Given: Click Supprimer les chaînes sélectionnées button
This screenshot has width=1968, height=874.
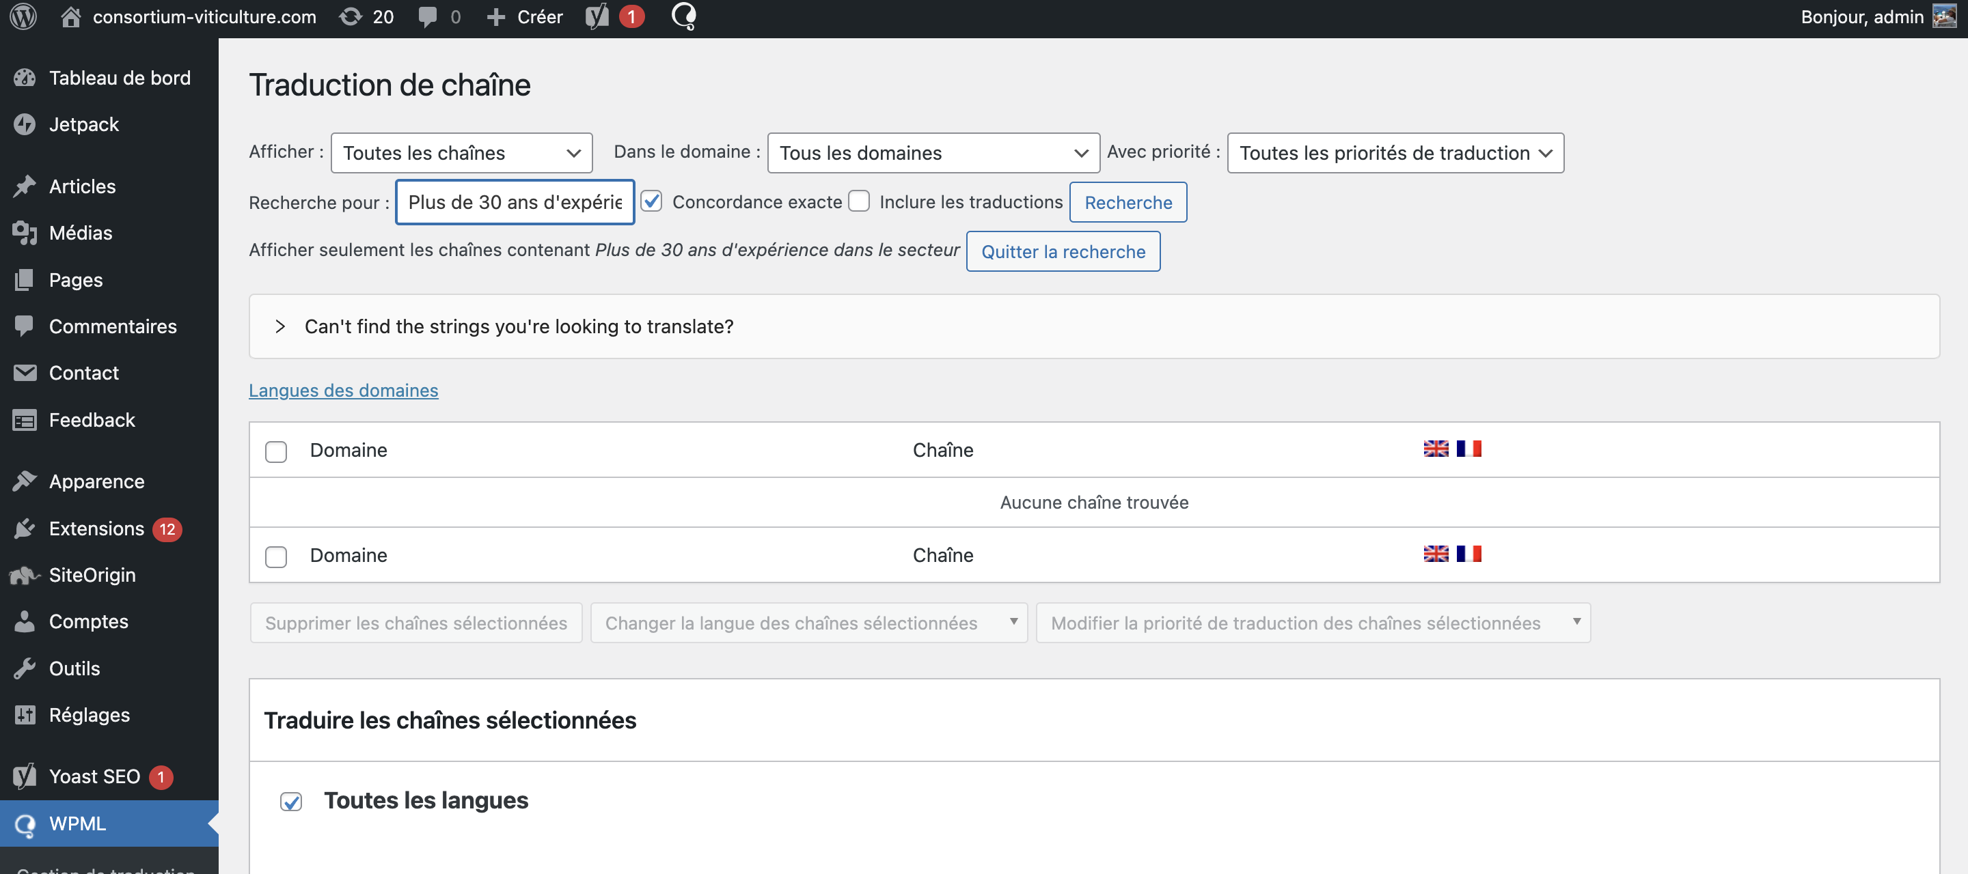Looking at the screenshot, I should coord(415,623).
